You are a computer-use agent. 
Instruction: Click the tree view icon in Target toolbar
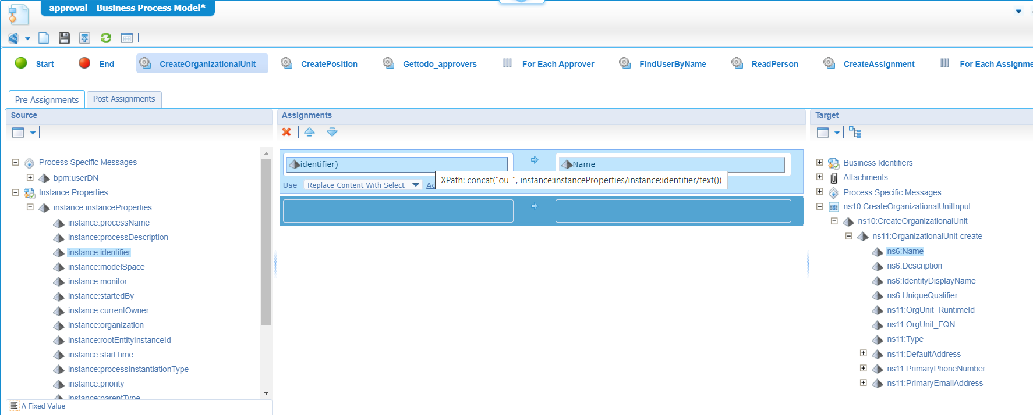854,132
